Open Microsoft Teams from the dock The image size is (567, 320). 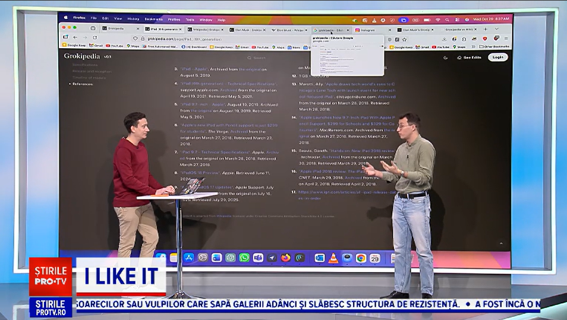[258, 258]
